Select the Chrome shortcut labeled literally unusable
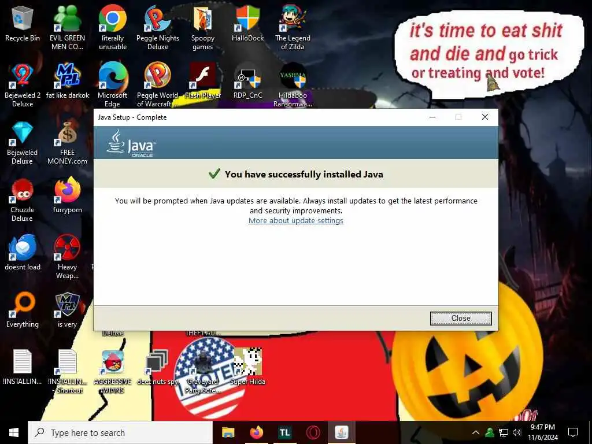The image size is (592, 444). (113, 27)
